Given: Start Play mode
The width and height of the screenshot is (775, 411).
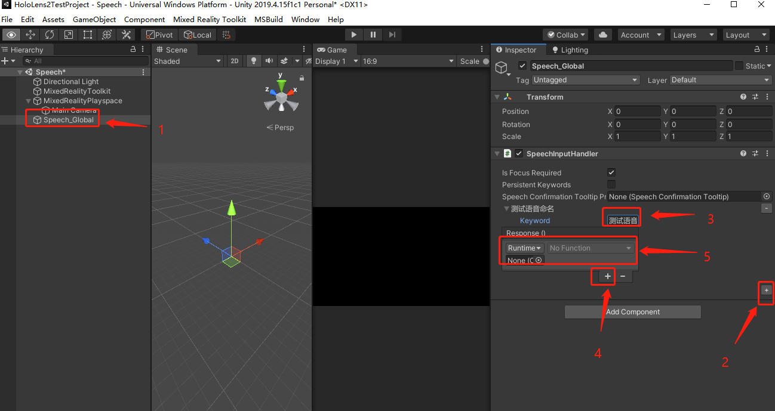Looking at the screenshot, I should tap(354, 35).
